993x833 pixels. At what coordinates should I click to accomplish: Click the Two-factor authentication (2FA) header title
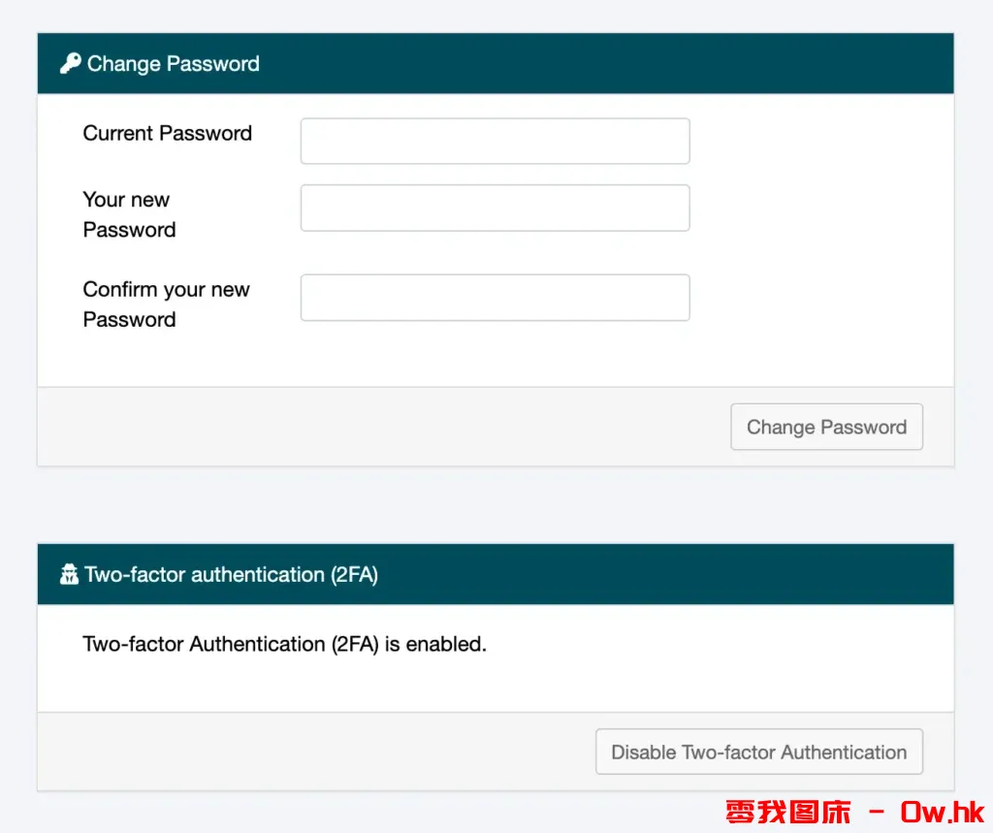pos(231,575)
